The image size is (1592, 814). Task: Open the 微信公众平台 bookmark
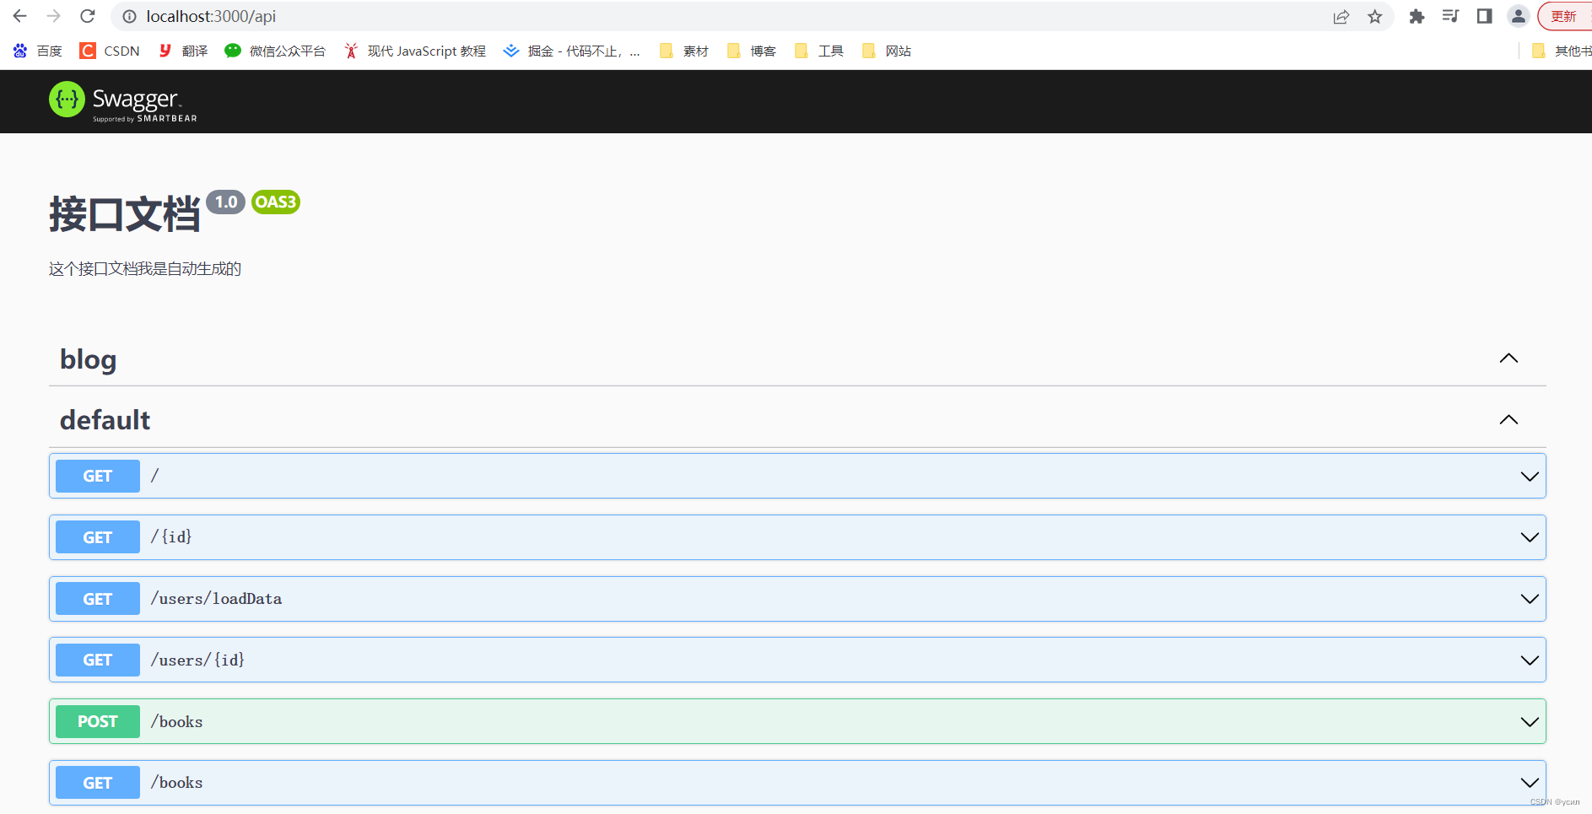pos(275,51)
